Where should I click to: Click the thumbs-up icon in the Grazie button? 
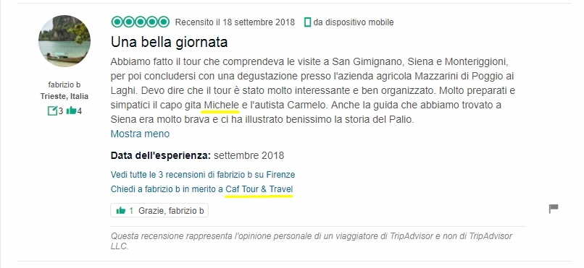tap(121, 211)
